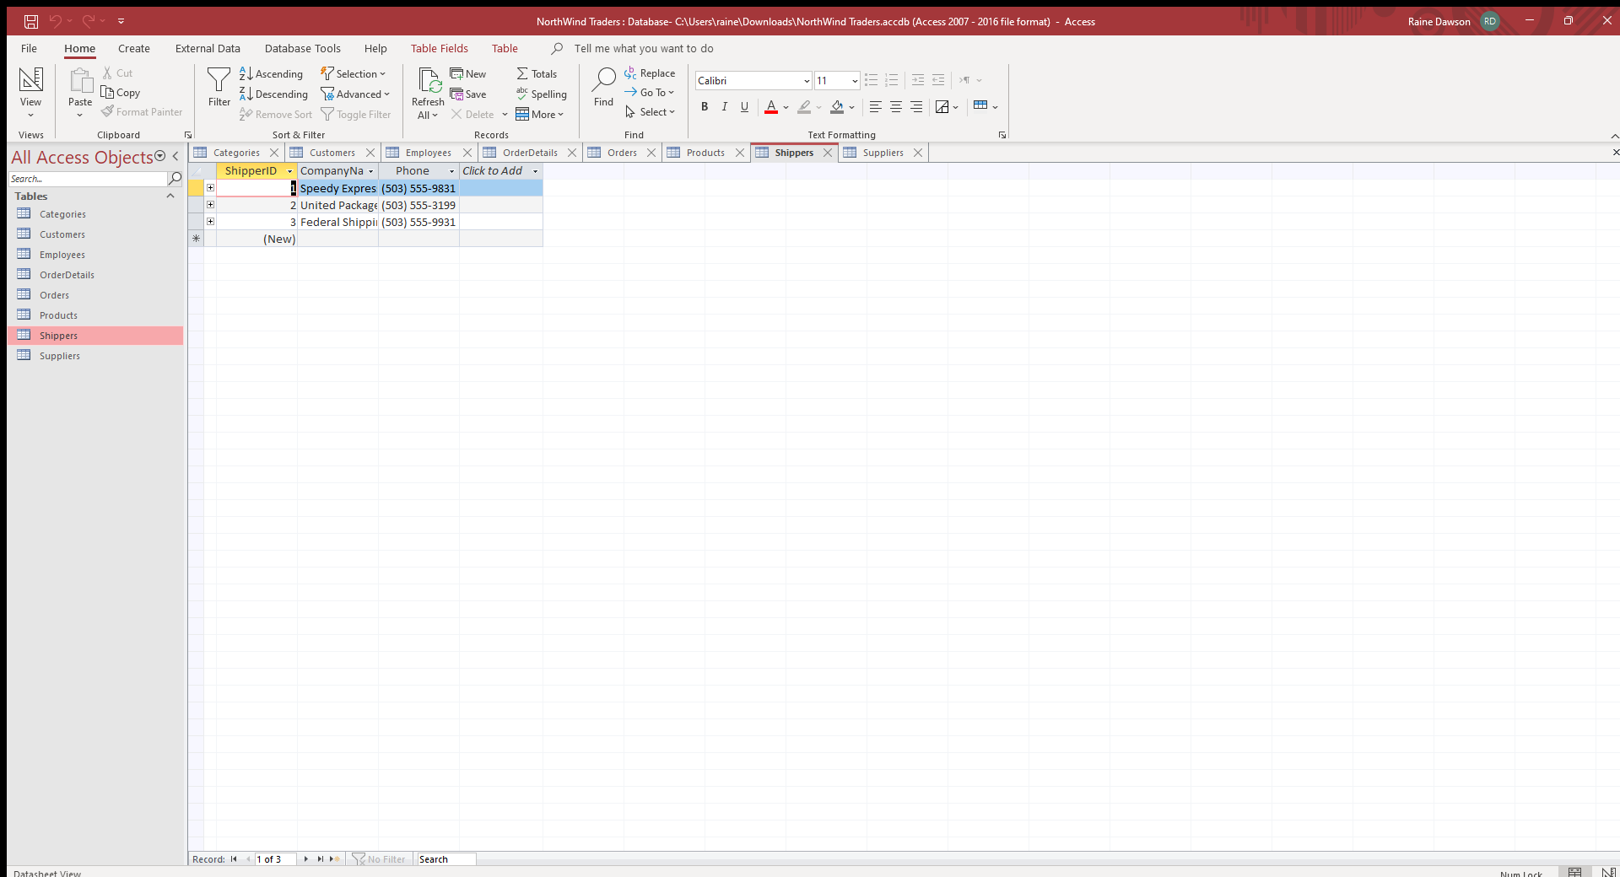Open ShipperID column filter dropdown
The height and width of the screenshot is (877, 1620).
[289, 171]
